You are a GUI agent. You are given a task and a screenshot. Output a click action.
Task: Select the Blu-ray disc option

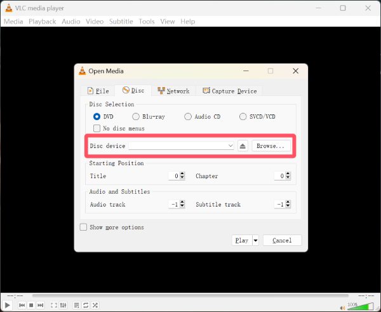[x=136, y=117]
